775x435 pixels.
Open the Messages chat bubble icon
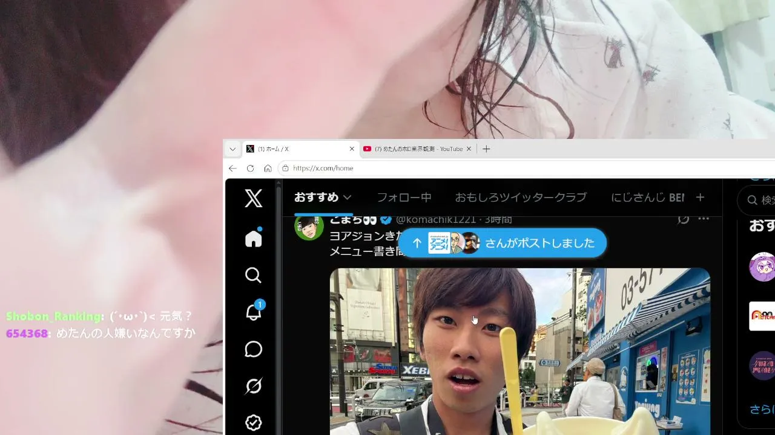pyautogui.click(x=254, y=349)
